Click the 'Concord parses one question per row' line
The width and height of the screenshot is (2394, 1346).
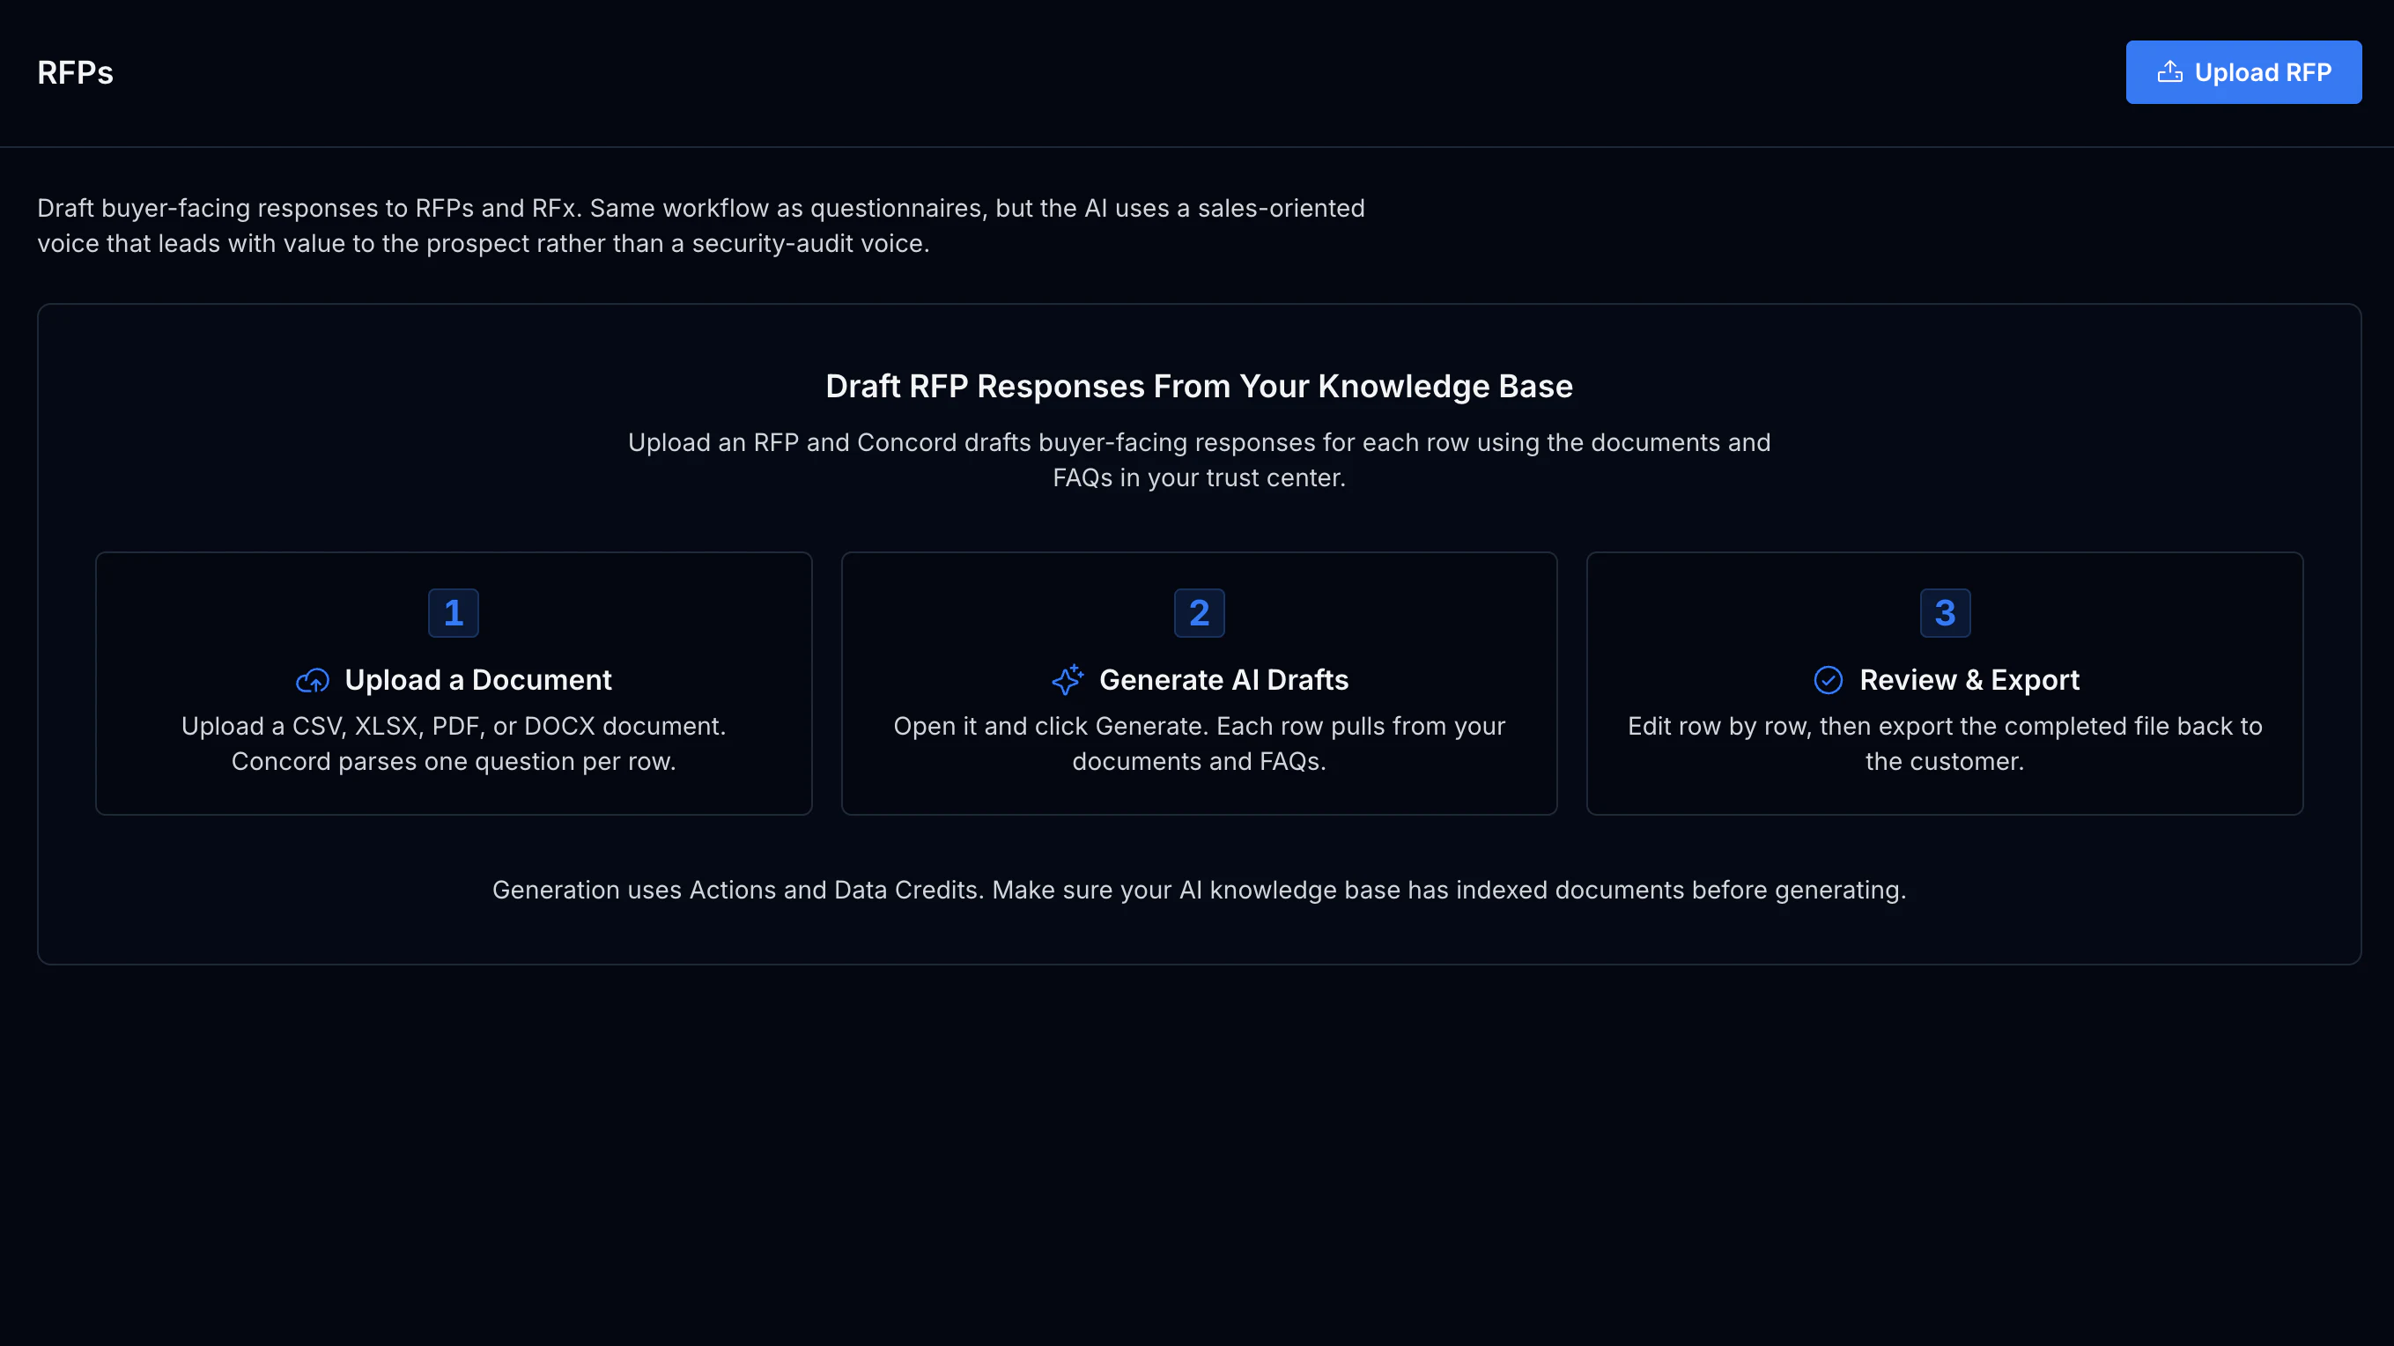[x=454, y=761]
